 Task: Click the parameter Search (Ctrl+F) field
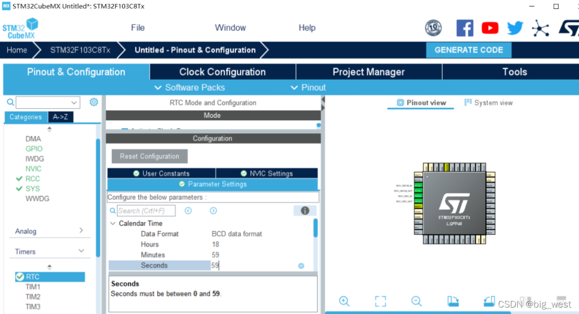tap(146, 211)
